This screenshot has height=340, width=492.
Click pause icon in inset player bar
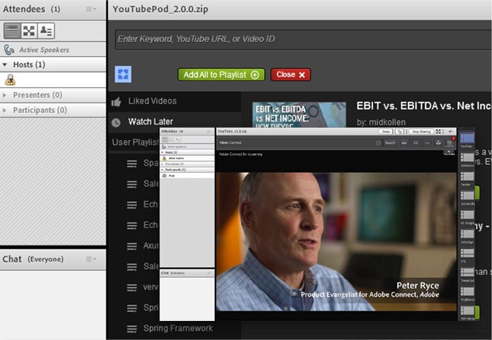click(416, 143)
